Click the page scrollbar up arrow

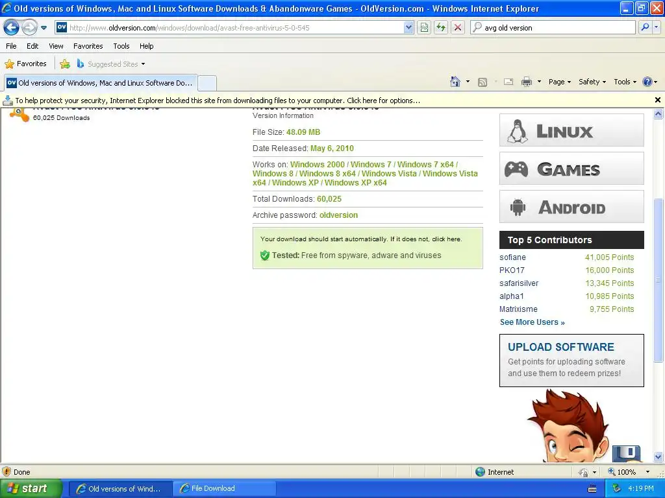(x=658, y=113)
